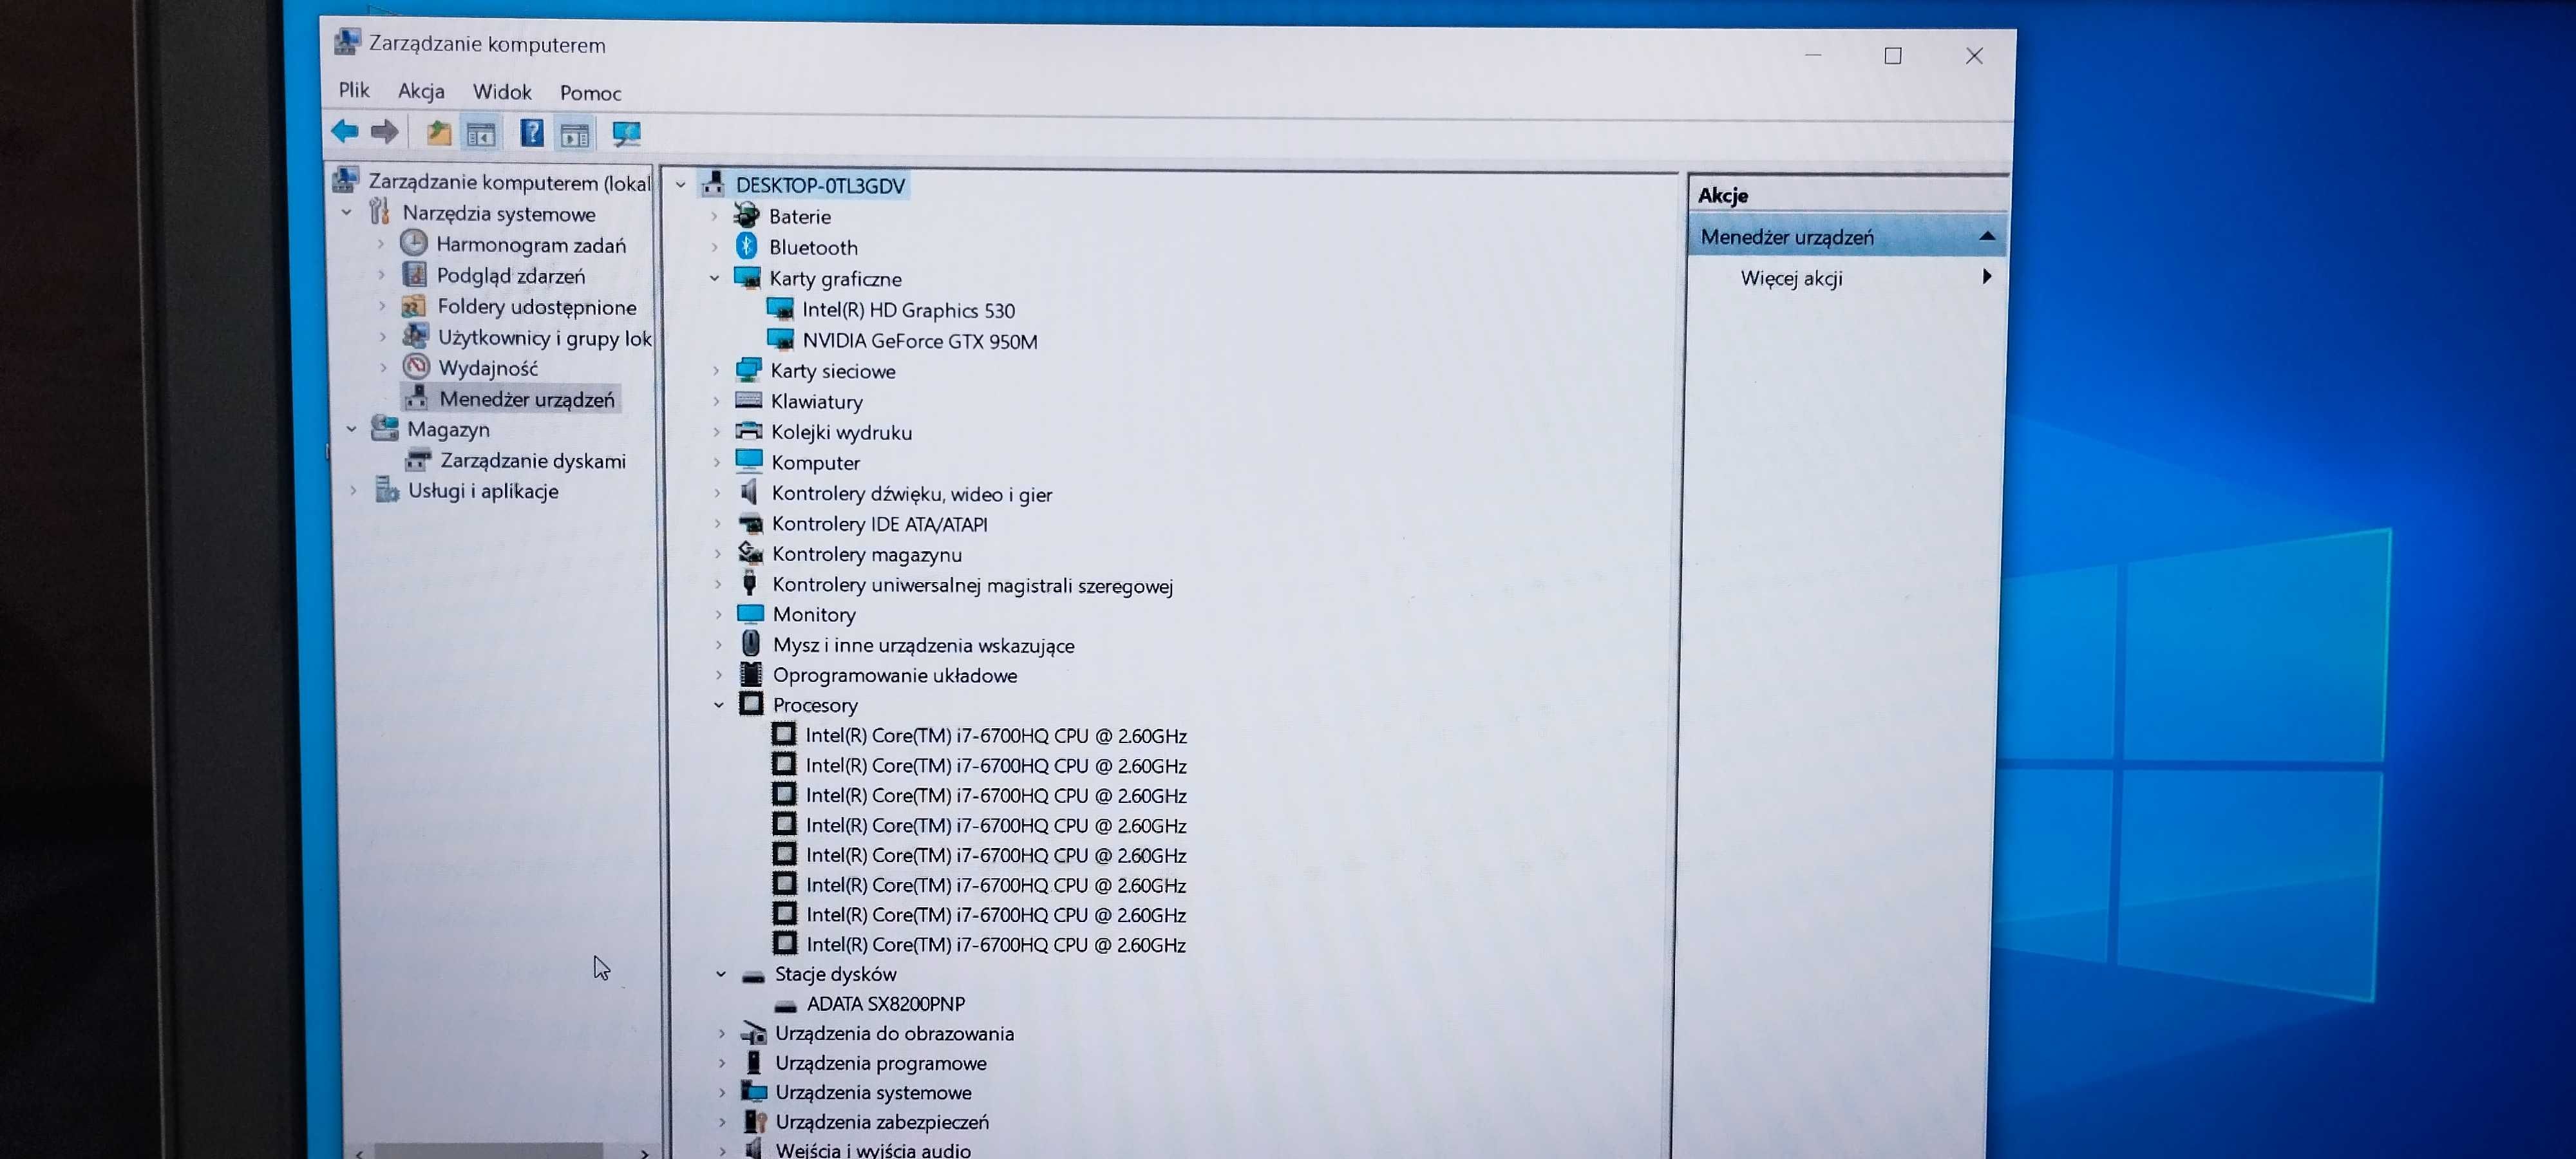The height and width of the screenshot is (1159, 2576).
Task: Click the Kolejki wydruku printer icon
Action: [x=749, y=431]
